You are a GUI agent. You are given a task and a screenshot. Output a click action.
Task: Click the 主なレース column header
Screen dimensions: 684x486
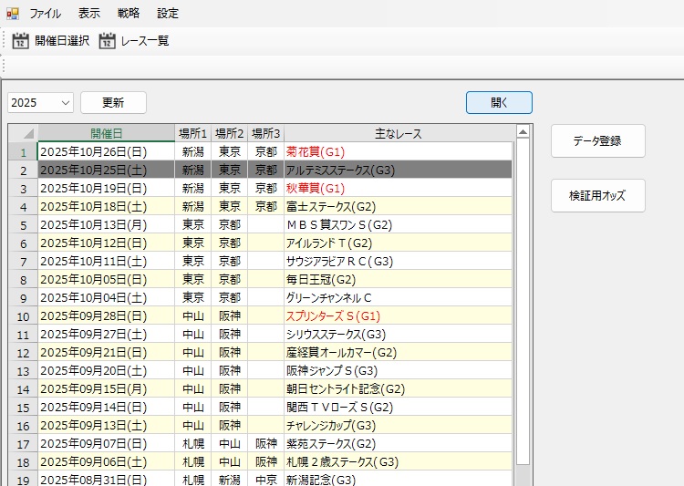[x=399, y=133]
